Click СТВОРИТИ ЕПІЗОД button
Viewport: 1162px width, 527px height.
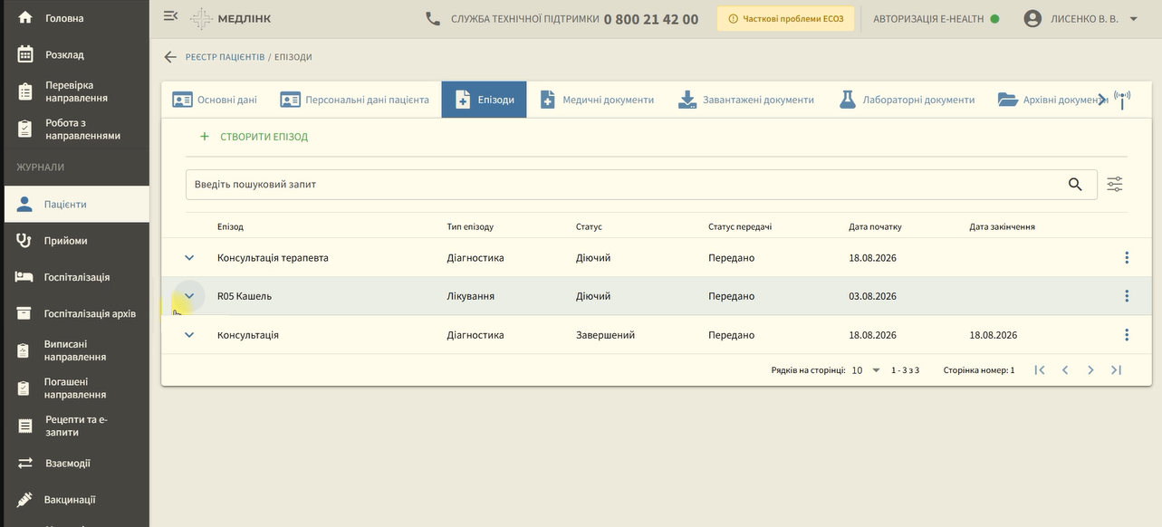pos(254,137)
